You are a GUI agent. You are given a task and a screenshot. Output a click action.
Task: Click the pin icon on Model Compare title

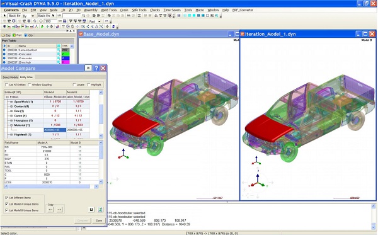click(x=88, y=68)
